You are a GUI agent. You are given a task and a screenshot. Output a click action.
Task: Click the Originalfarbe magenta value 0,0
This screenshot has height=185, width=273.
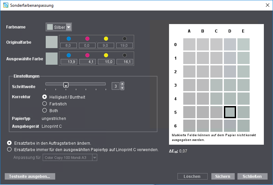pyautogui.click(x=87, y=45)
